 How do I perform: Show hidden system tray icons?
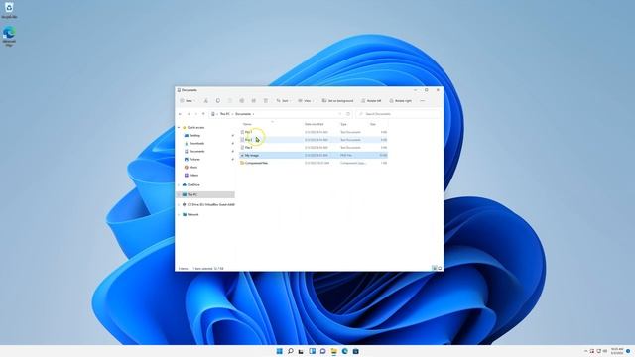pyautogui.click(x=585, y=351)
